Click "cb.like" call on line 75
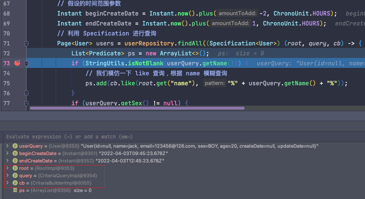Viewport: 365px width, 199px height. click(x=123, y=83)
